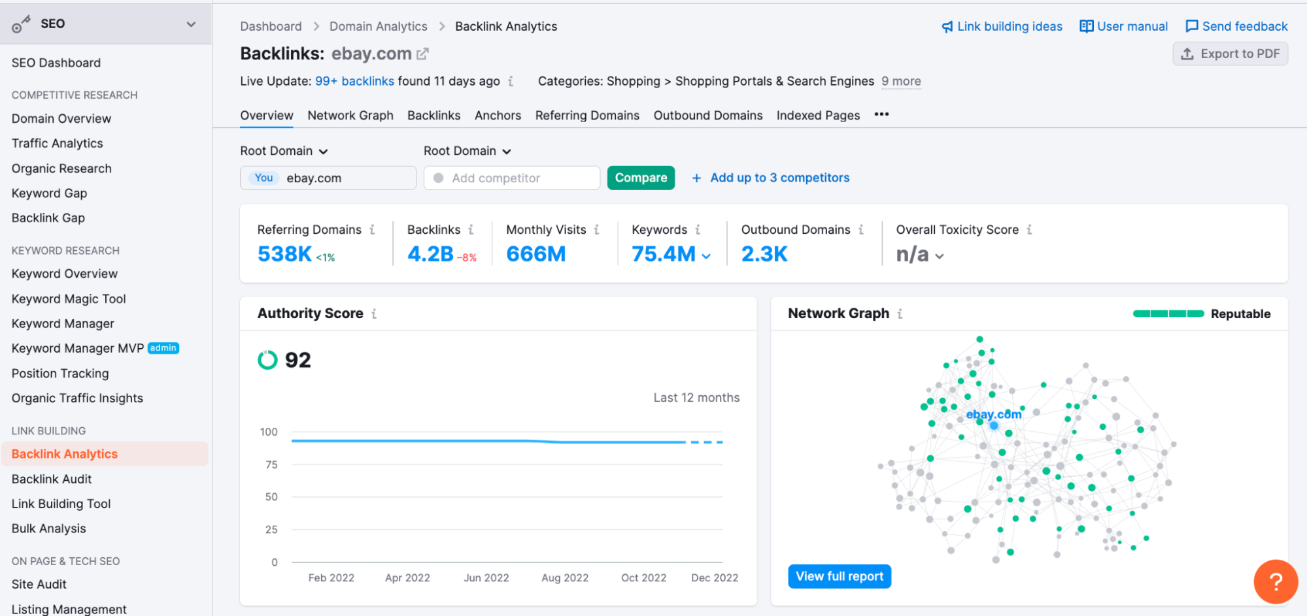
Task: Open the Referring Domains tab
Action: coord(586,115)
